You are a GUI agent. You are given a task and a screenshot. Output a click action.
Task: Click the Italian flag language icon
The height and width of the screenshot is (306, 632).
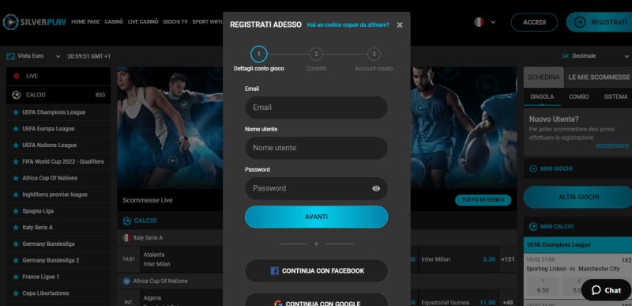coord(479,22)
